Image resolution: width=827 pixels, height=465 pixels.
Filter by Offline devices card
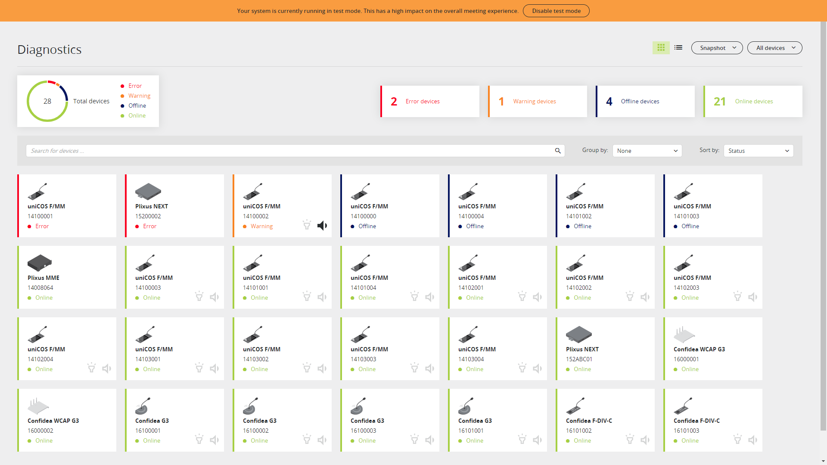tap(645, 101)
